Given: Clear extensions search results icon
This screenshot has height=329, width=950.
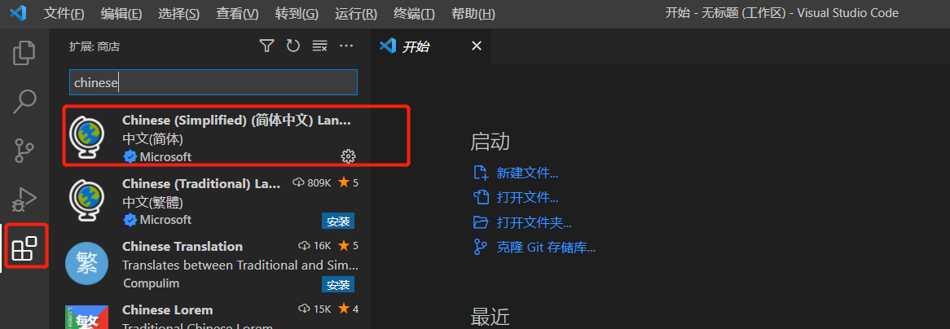Looking at the screenshot, I should click(x=319, y=46).
